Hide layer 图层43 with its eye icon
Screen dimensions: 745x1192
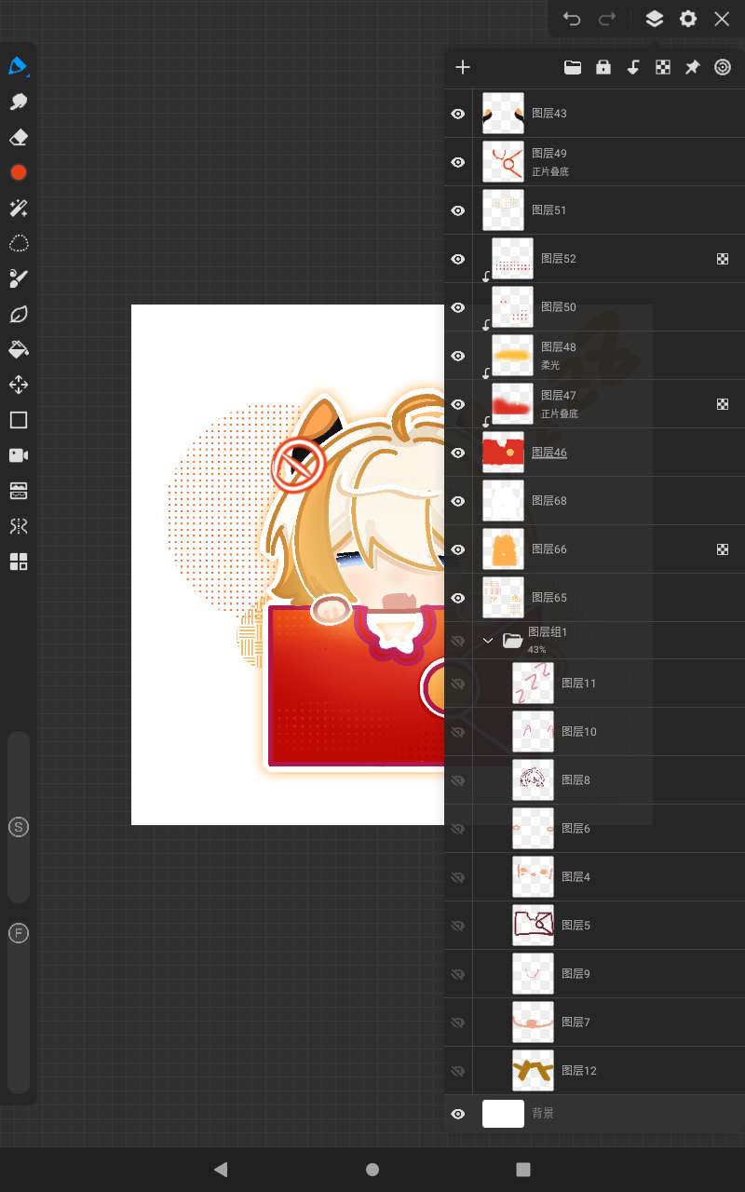pyautogui.click(x=458, y=114)
